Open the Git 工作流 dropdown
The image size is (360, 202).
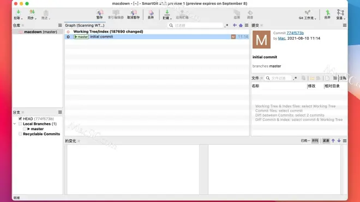pos(308,14)
